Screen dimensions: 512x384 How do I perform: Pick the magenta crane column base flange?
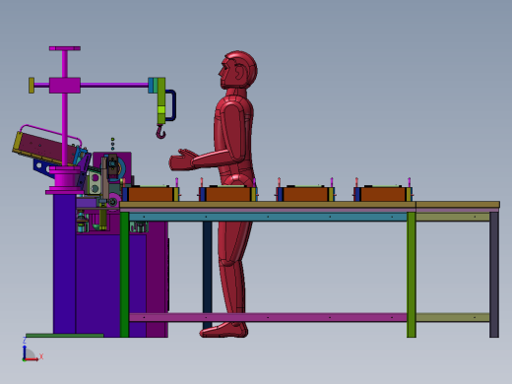[x=64, y=192]
